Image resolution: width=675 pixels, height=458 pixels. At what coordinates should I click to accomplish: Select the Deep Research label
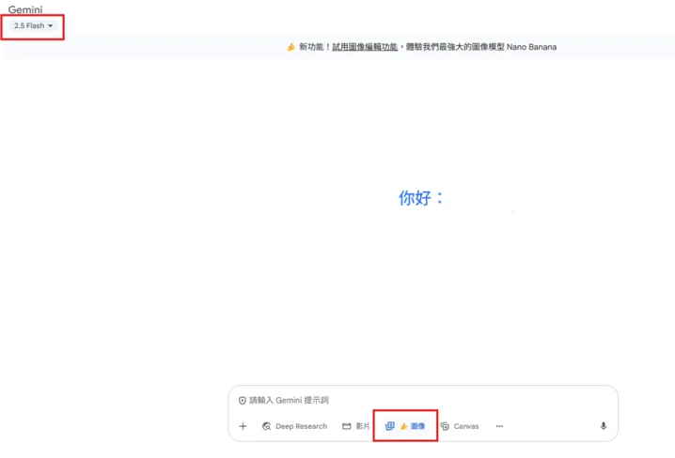pyautogui.click(x=301, y=426)
